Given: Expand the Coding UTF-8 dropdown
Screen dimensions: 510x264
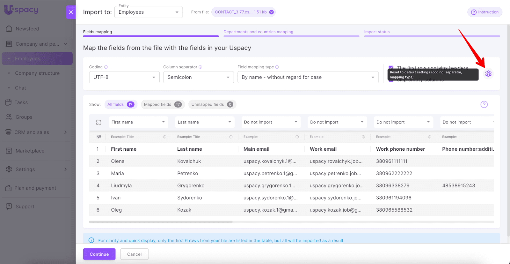Looking at the screenshot, I should (124, 77).
